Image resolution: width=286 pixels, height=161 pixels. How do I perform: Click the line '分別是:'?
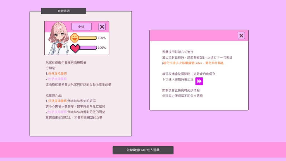pos(51,68)
